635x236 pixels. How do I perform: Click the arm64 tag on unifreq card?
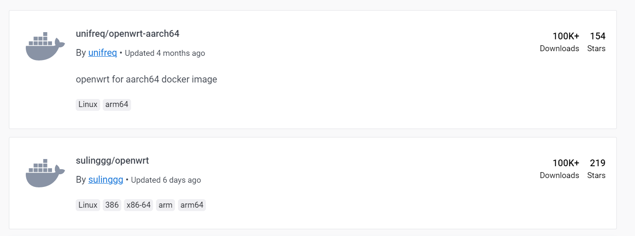coord(117,104)
